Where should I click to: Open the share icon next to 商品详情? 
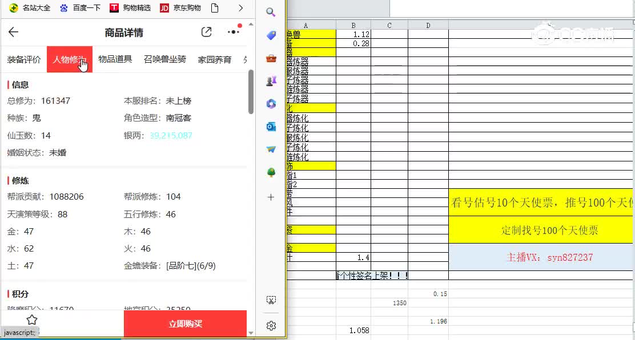206,33
